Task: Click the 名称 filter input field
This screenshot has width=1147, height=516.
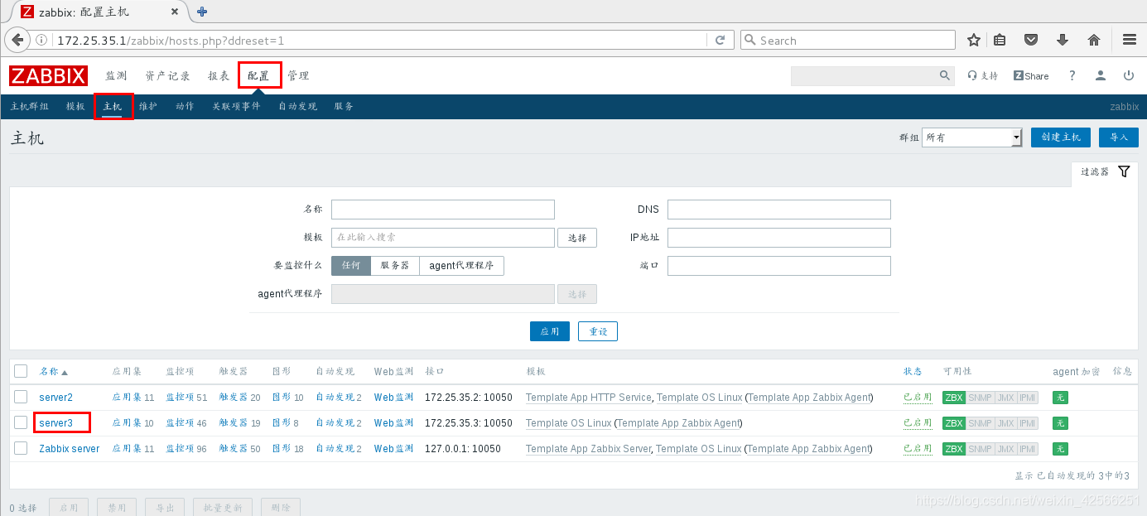Action: (443, 210)
